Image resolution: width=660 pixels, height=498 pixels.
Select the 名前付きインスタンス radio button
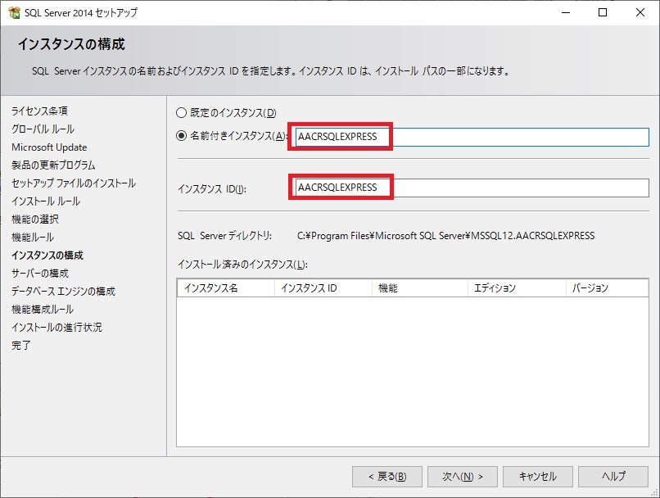pyautogui.click(x=181, y=135)
